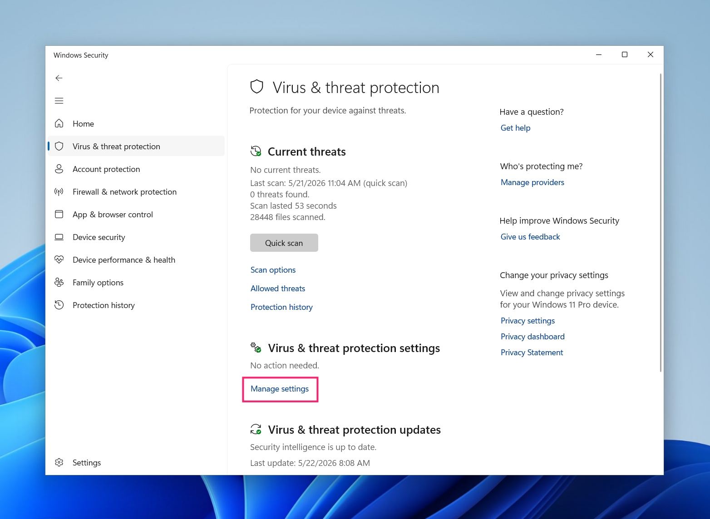Click the Home house icon
The width and height of the screenshot is (710, 519).
click(59, 123)
